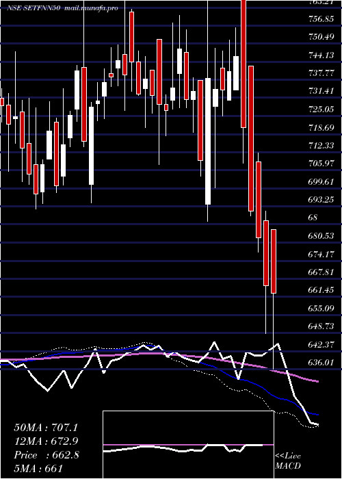Select the 693.25 price axis label
Screen dimensions: 342x479
(321, 200)
